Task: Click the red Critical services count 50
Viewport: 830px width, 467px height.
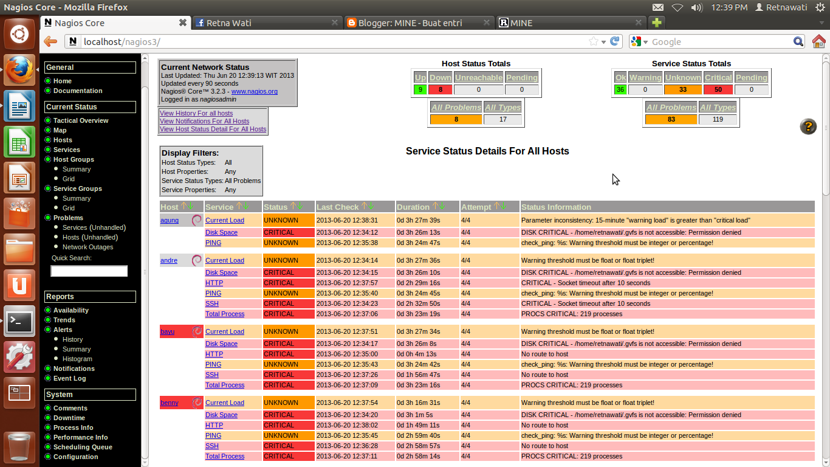Action: 718,89
